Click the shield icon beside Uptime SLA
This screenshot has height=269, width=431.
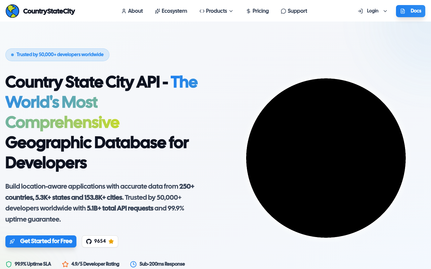point(9,264)
